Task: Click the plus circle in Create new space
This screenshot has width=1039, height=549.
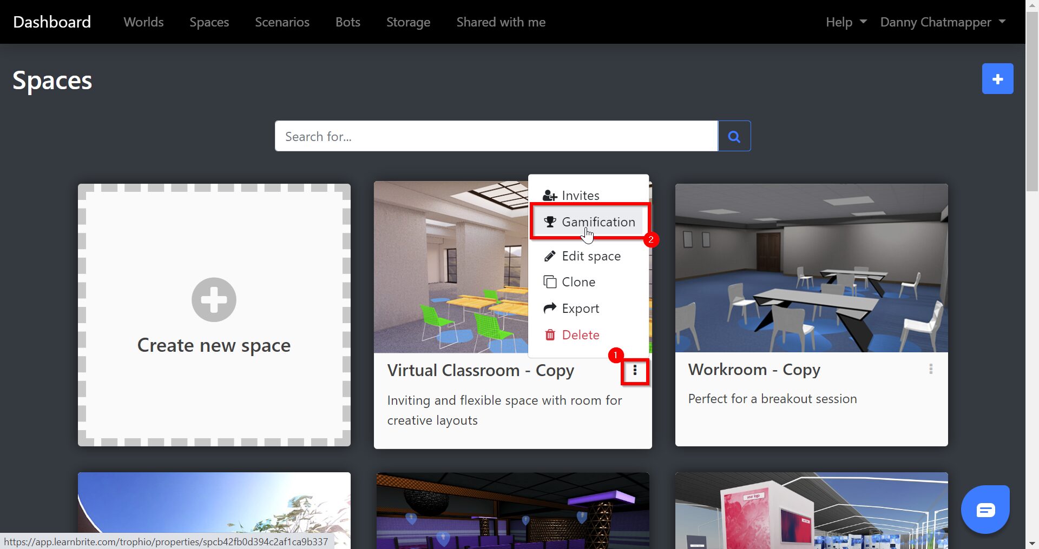Action: click(x=214, y=300)
